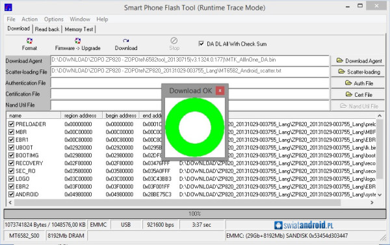
Task: Minimize the Smart Phone Flash Tool window
Action: pyautogui.click(x=348, y=6)
